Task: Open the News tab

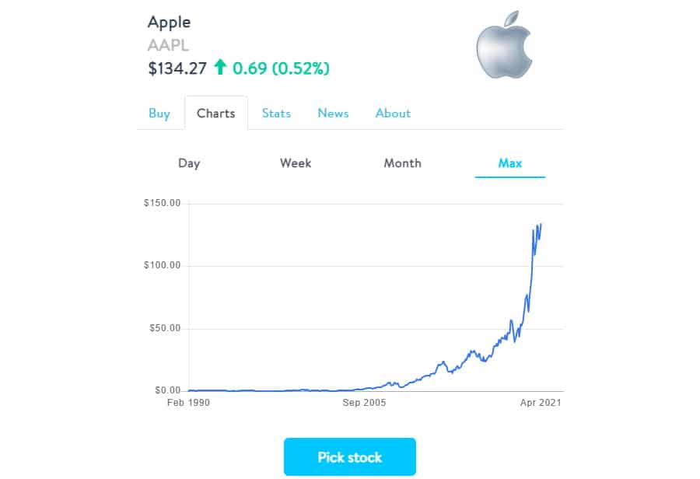Action: tap(333, 114)
